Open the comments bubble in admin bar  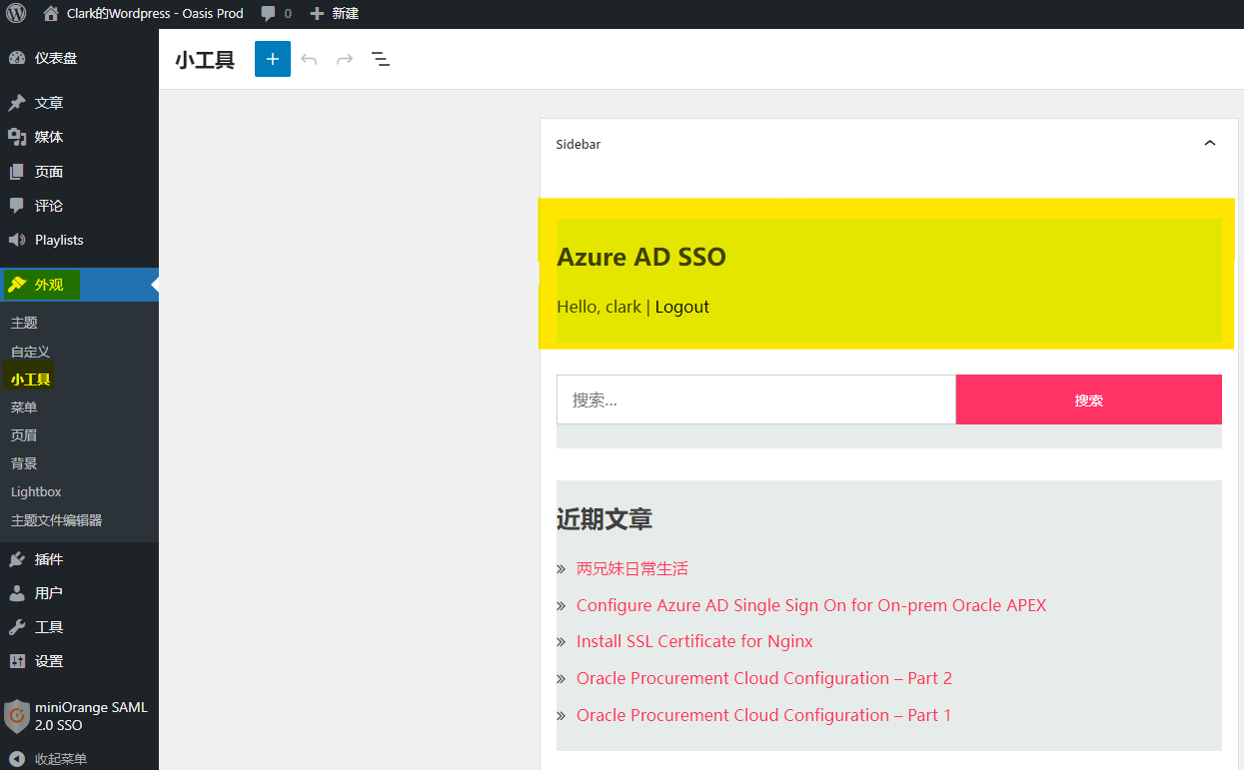[x=276, y=14]
